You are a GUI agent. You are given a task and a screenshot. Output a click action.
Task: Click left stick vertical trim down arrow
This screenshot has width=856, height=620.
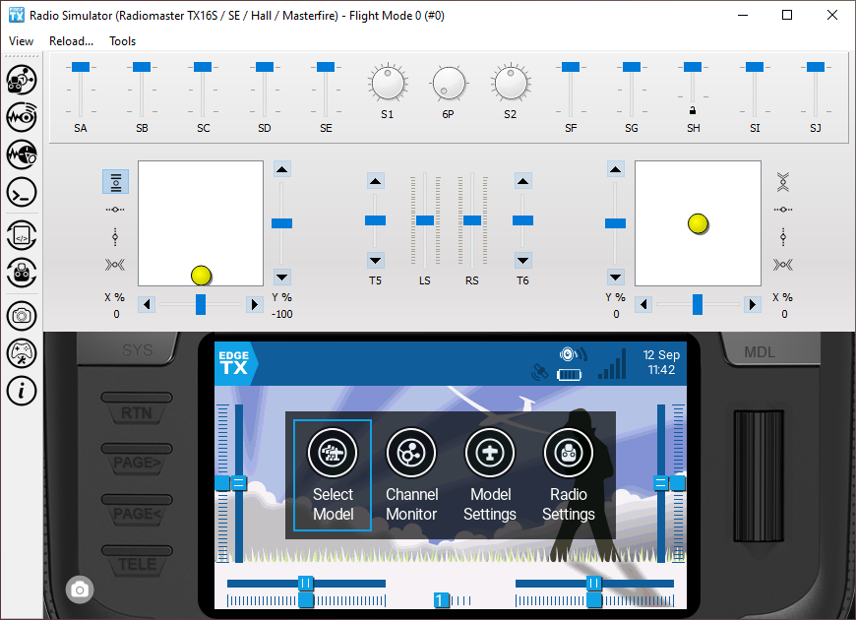coord(281,277)
